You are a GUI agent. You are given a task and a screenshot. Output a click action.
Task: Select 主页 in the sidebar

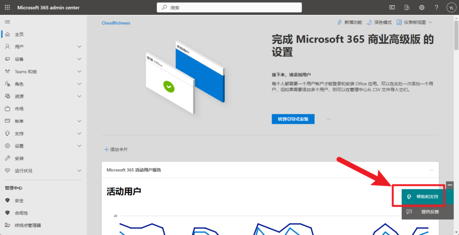(x=19, y=35)
